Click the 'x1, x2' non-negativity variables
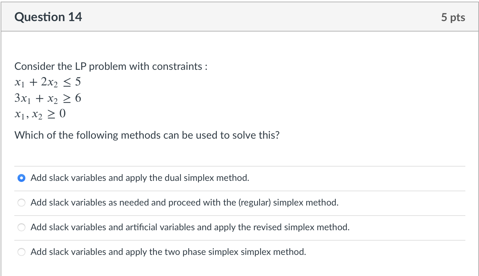 coord(28,114)
